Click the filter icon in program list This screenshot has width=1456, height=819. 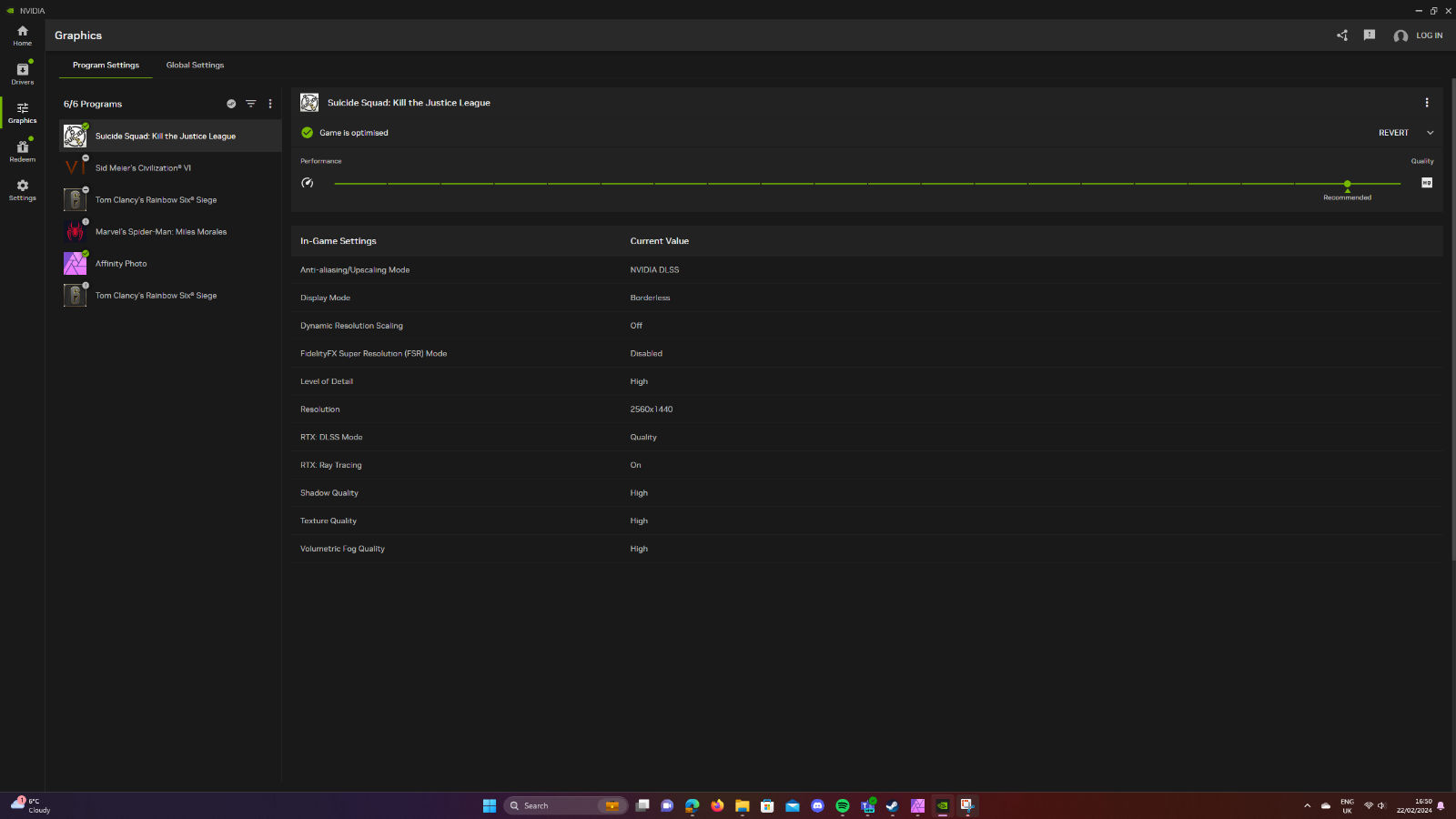tap(251, 104)
